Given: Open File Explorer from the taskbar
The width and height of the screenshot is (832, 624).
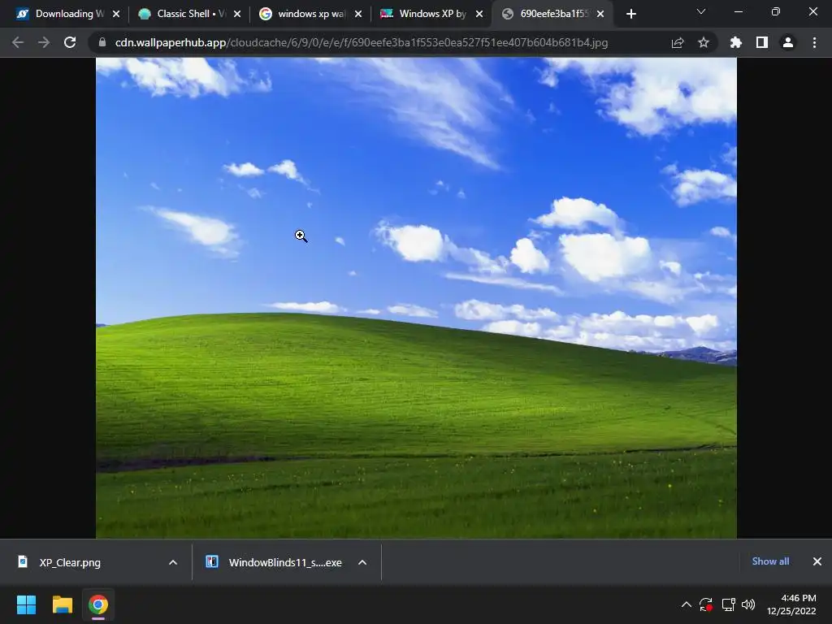Looking at the screenshot, I should [62, 604].
